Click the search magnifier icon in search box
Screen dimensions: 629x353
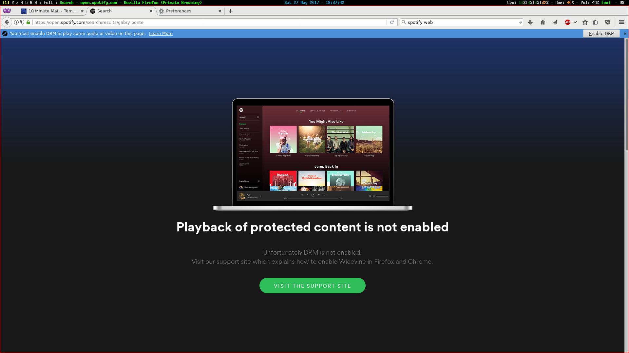tap(404, 22)
